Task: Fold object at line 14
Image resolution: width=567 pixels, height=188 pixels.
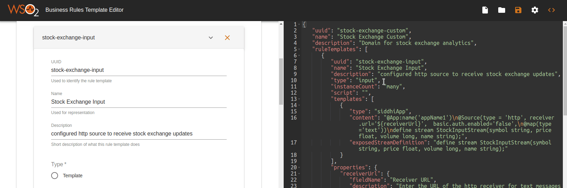Action: [299, 105]
